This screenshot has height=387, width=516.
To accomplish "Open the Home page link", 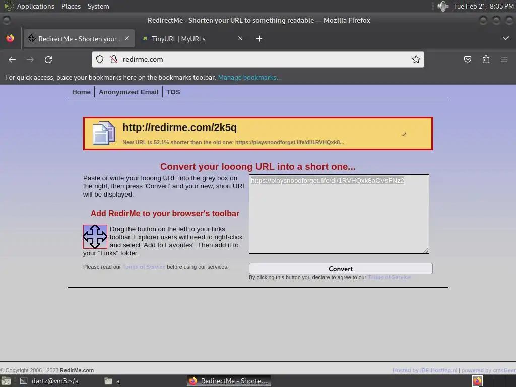I will tap(81, 92).
